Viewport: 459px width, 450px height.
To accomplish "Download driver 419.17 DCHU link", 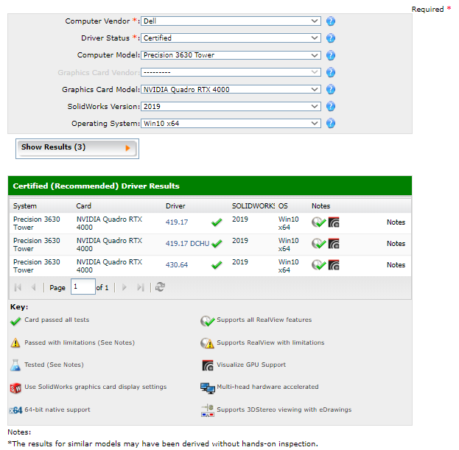I will (187, 244).
